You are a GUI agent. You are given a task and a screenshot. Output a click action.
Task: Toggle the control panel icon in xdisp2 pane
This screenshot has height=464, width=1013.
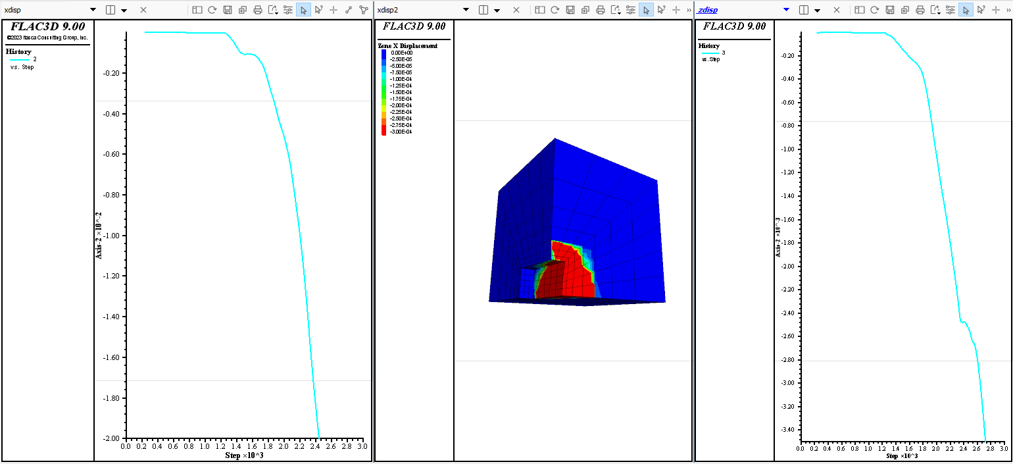pos(539,10)
